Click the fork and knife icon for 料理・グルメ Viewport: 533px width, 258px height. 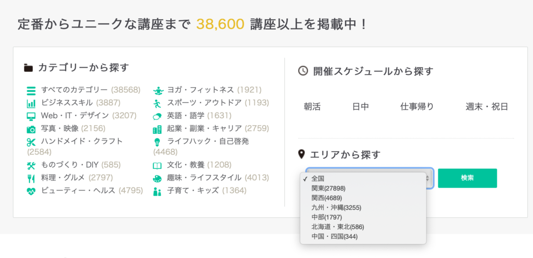pyautogui.click(x=31, y=178)
